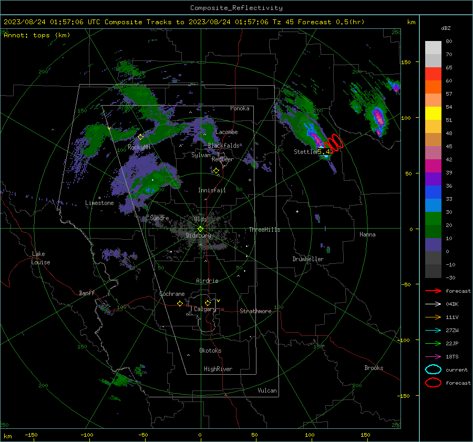Select the purple 39 dBZ color swatch
The height and width of the screenshot is (442, 473).
[433, 179]
